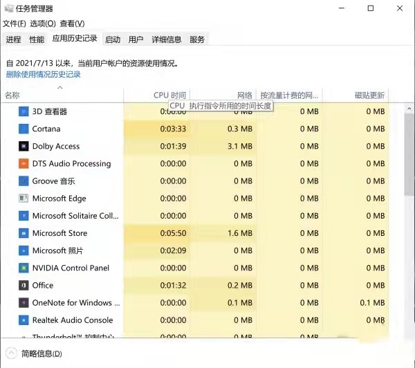
Task: Sort by the 名称 column header
Action: click(62, 95)
